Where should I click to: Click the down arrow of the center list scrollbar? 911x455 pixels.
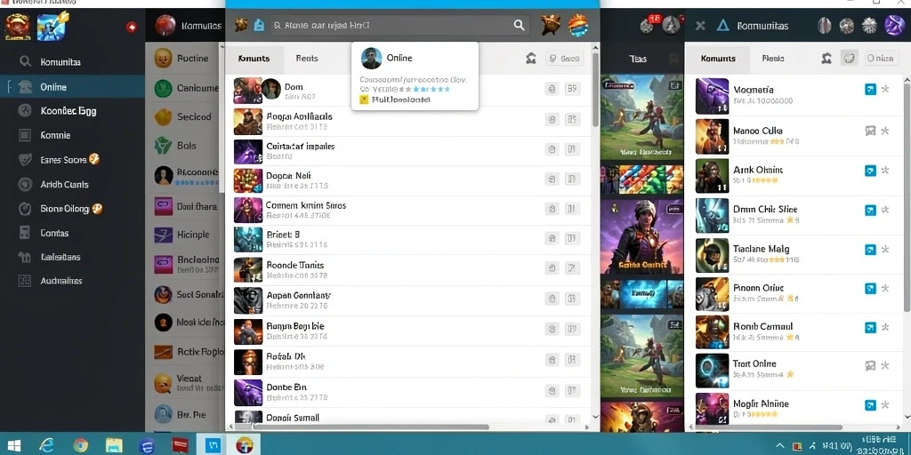pyautogui.click(x=595, y=416)
